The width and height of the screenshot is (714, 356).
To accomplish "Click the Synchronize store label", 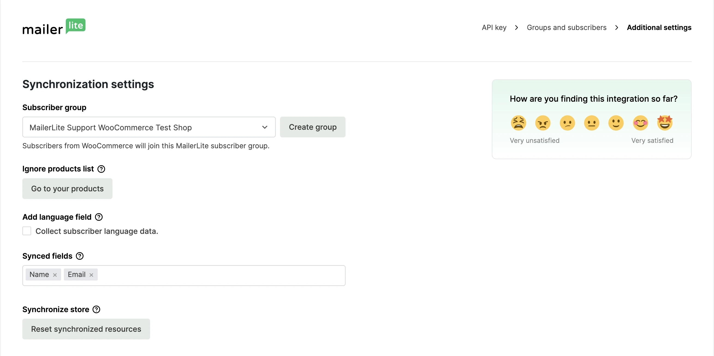I will pos(56,309).
